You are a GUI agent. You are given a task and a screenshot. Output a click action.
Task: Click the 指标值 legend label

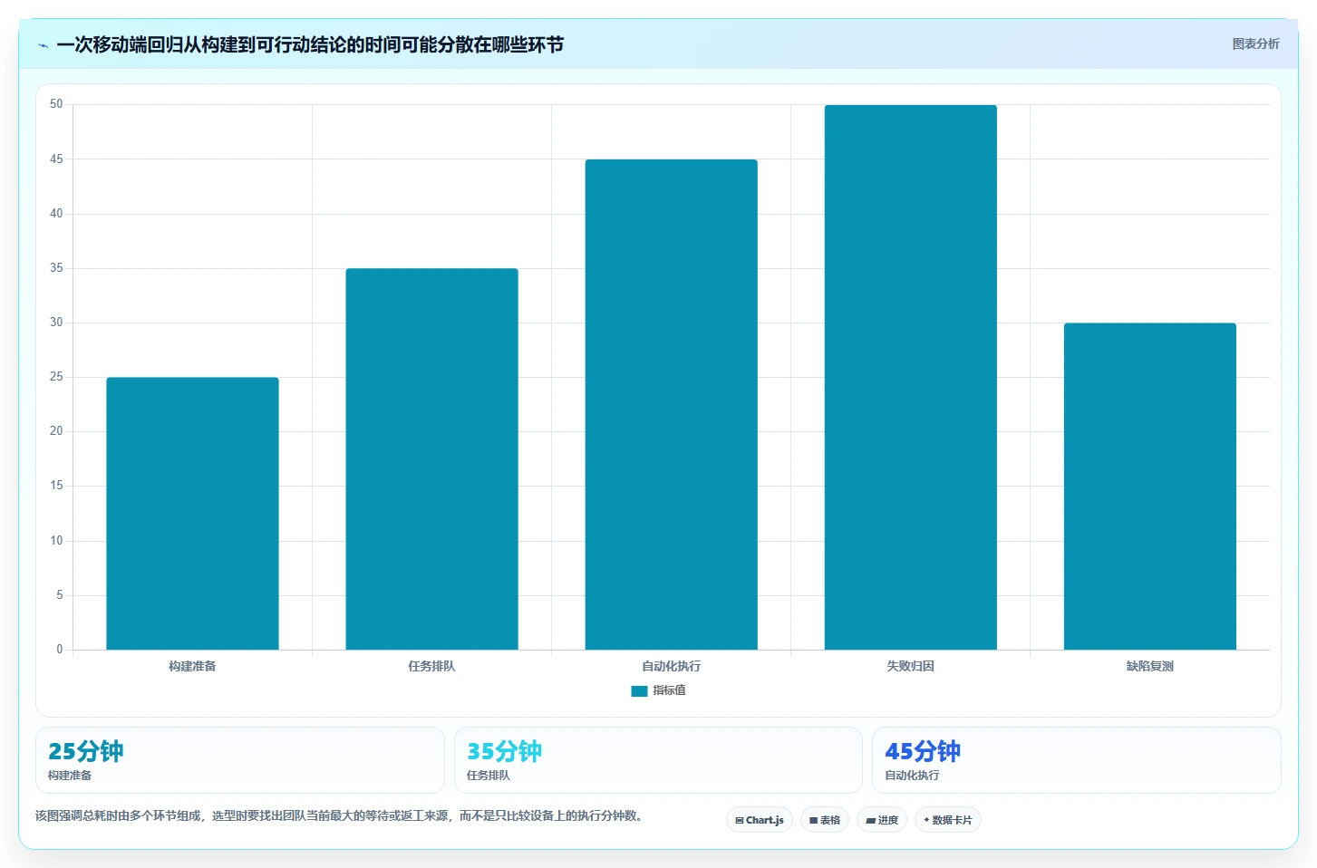(x=669, y=690)
